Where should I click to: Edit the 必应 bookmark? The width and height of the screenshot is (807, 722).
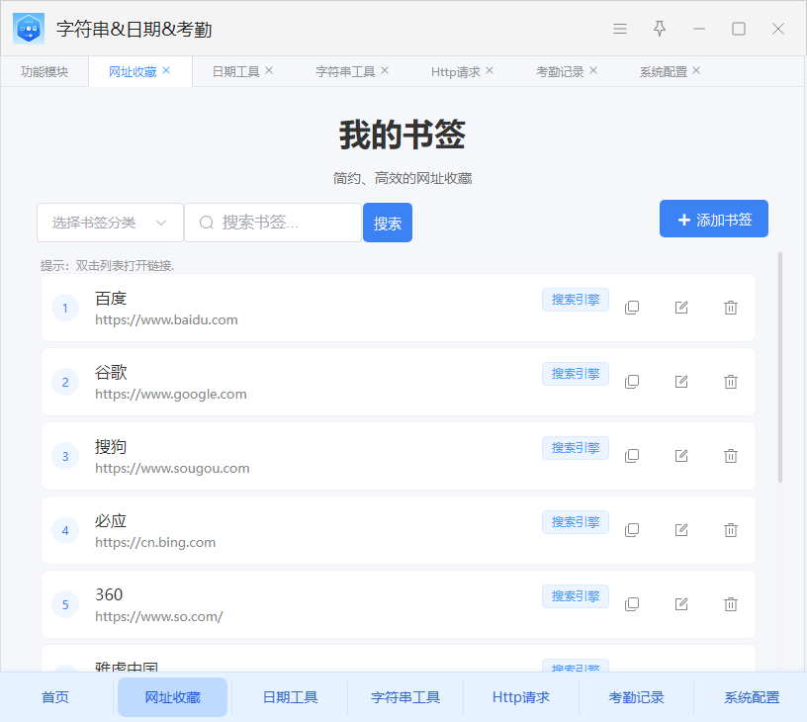click(680, 530)
